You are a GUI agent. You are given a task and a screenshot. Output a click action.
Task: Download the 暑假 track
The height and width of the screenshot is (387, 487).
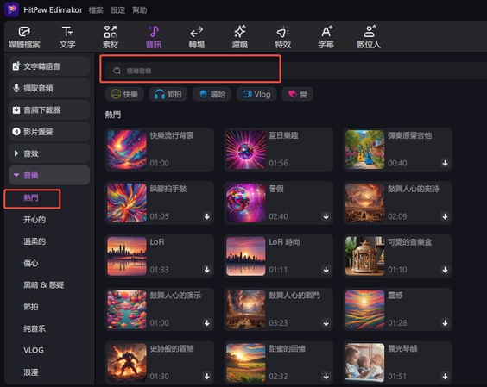click(x=326, y=216)
